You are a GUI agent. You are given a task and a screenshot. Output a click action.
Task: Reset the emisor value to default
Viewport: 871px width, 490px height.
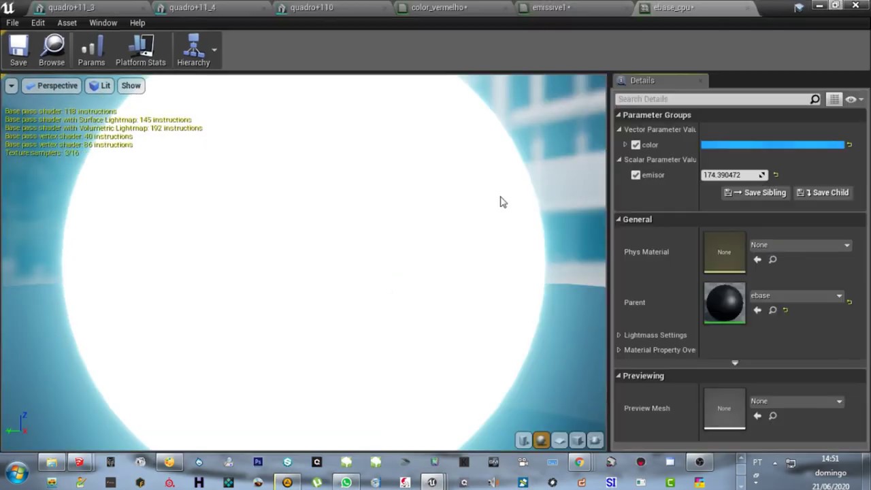pos(776,175)
